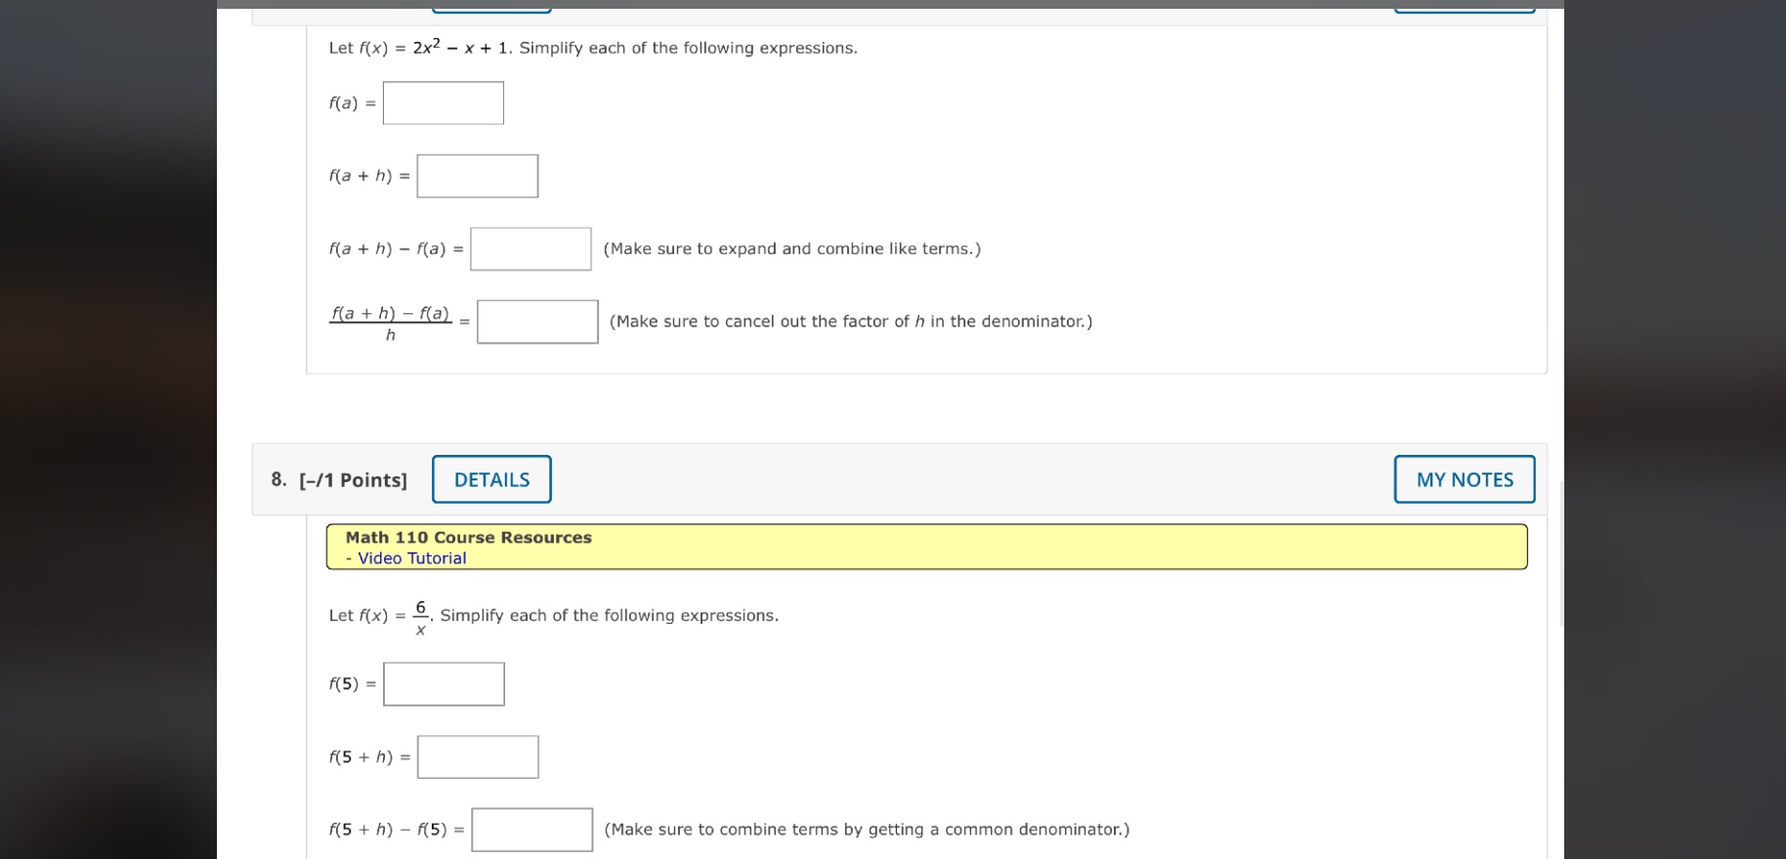Click the common denominator hint text
1786x859 pixels.
coord(867,829)
